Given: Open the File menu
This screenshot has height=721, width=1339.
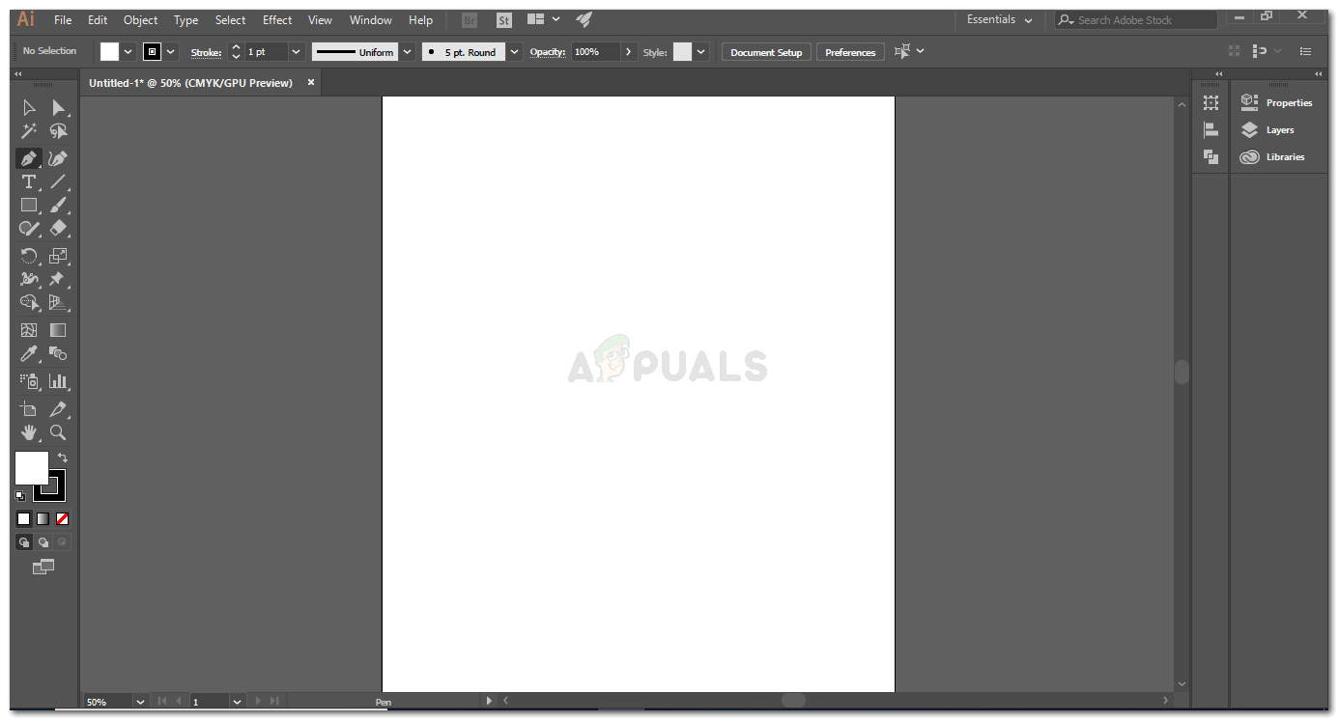Looking at the screenshot, I should point(63,20).
